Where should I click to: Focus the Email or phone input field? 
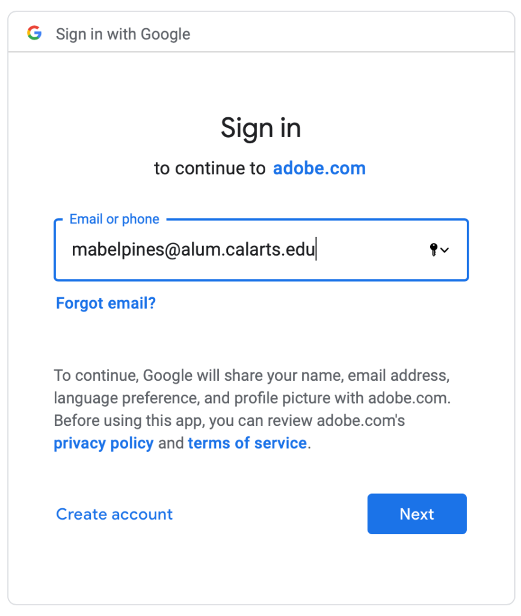(261, 250)
